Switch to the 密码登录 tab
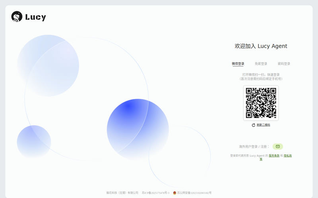The width and height of the screenshot is (318, 198). [284, 64]
